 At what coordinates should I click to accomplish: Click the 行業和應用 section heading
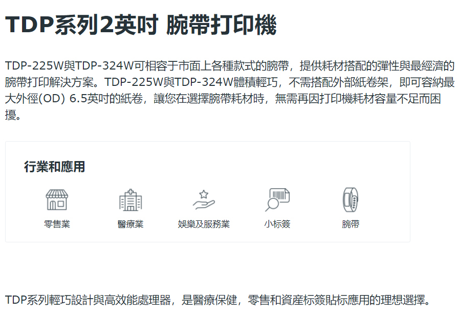[x=54, y=167]
